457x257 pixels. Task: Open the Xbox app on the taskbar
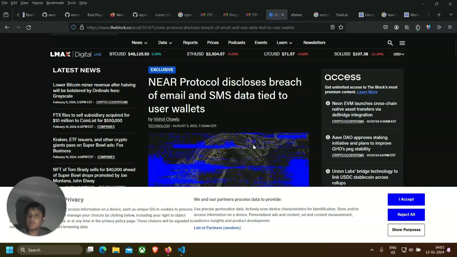click(142, 250)
